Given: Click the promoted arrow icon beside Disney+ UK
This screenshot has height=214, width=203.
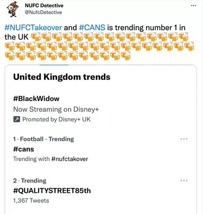Looking at the screenshot, I should (17, 120).
